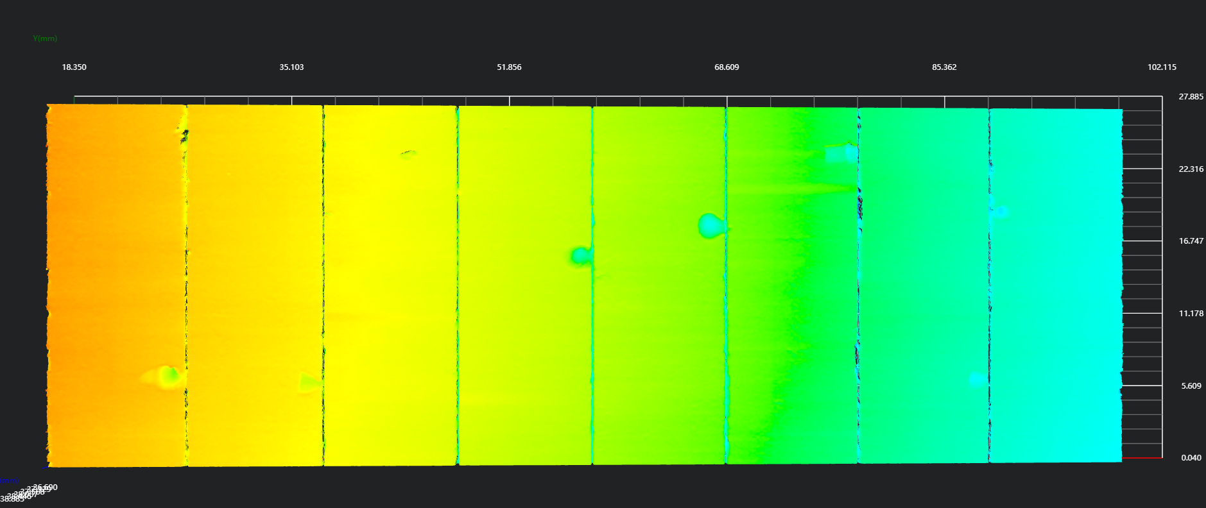Click the 16.747 vertical axis value

pos(1191,241)
